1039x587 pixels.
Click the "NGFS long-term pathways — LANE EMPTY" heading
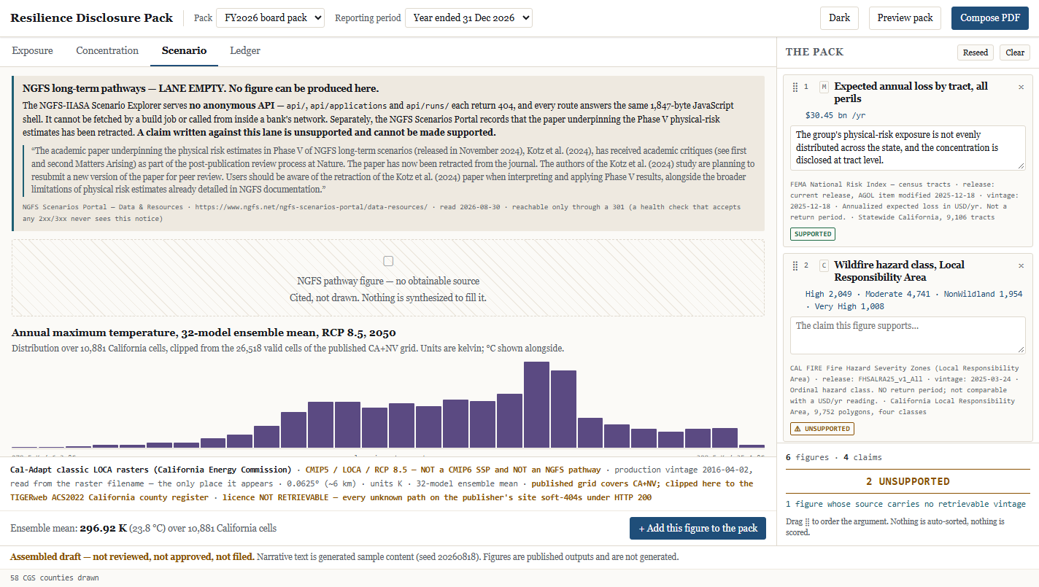pyautogui.click(x=201, y=88)
